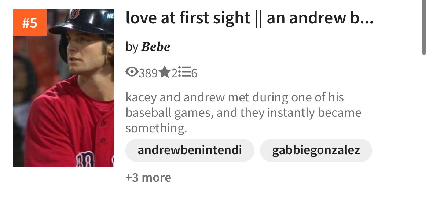Open the baseball player story cover

[64, 88]
